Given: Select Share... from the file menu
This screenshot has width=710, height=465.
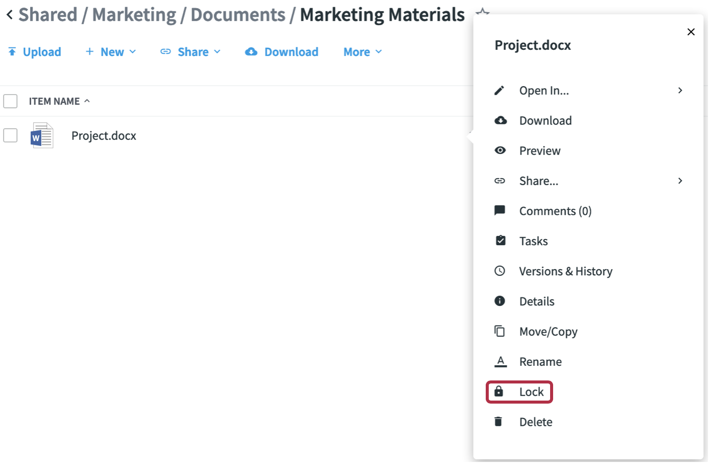Looking at the screenshot, I should coord(540,181).
